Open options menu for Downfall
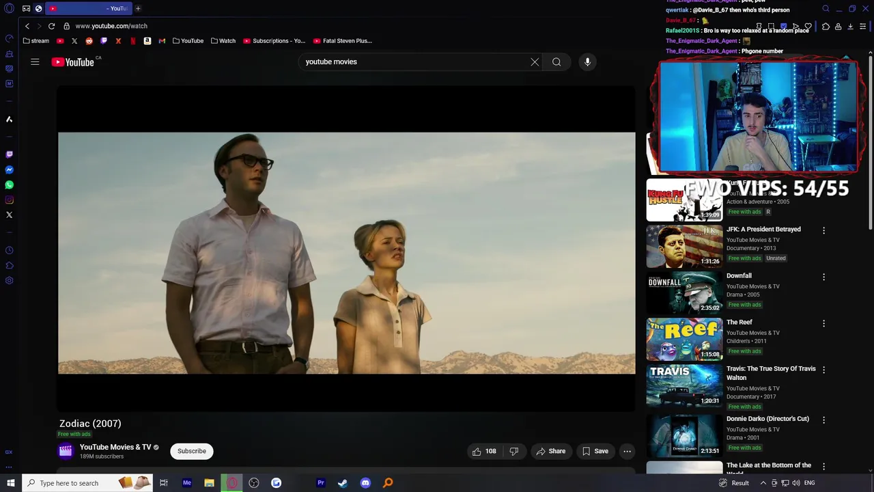The image size is (874, 492). click(823, 277)
